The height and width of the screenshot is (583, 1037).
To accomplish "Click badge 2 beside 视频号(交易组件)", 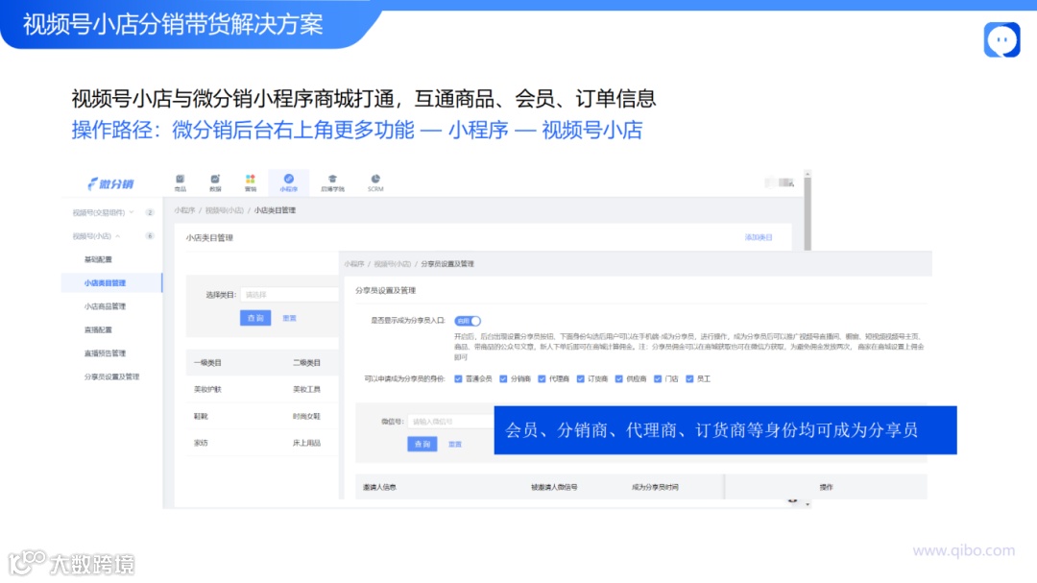I will tap(150, 212).
